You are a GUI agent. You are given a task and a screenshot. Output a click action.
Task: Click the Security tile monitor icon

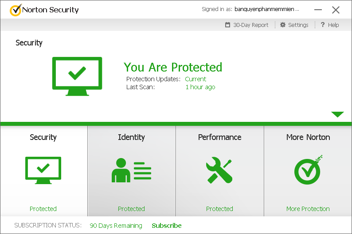(x=43, y=170)
